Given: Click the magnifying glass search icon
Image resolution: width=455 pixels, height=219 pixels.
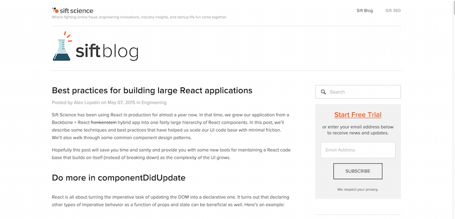Looking at the screenshot, I should point(323,92).
